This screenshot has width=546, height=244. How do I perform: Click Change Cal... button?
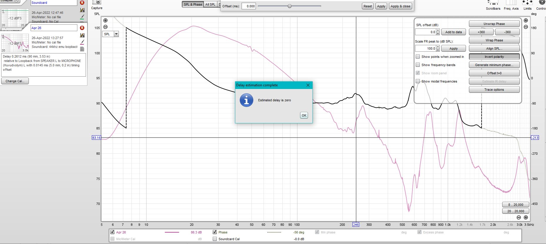15,81
